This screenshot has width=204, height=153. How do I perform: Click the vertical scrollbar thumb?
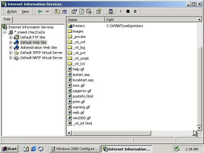tap(199, 86)
